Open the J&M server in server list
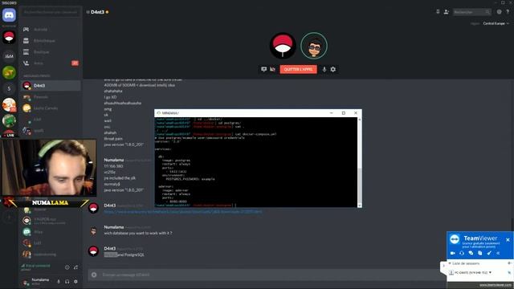This screenshot has width=514, height=289. point(9,56)
